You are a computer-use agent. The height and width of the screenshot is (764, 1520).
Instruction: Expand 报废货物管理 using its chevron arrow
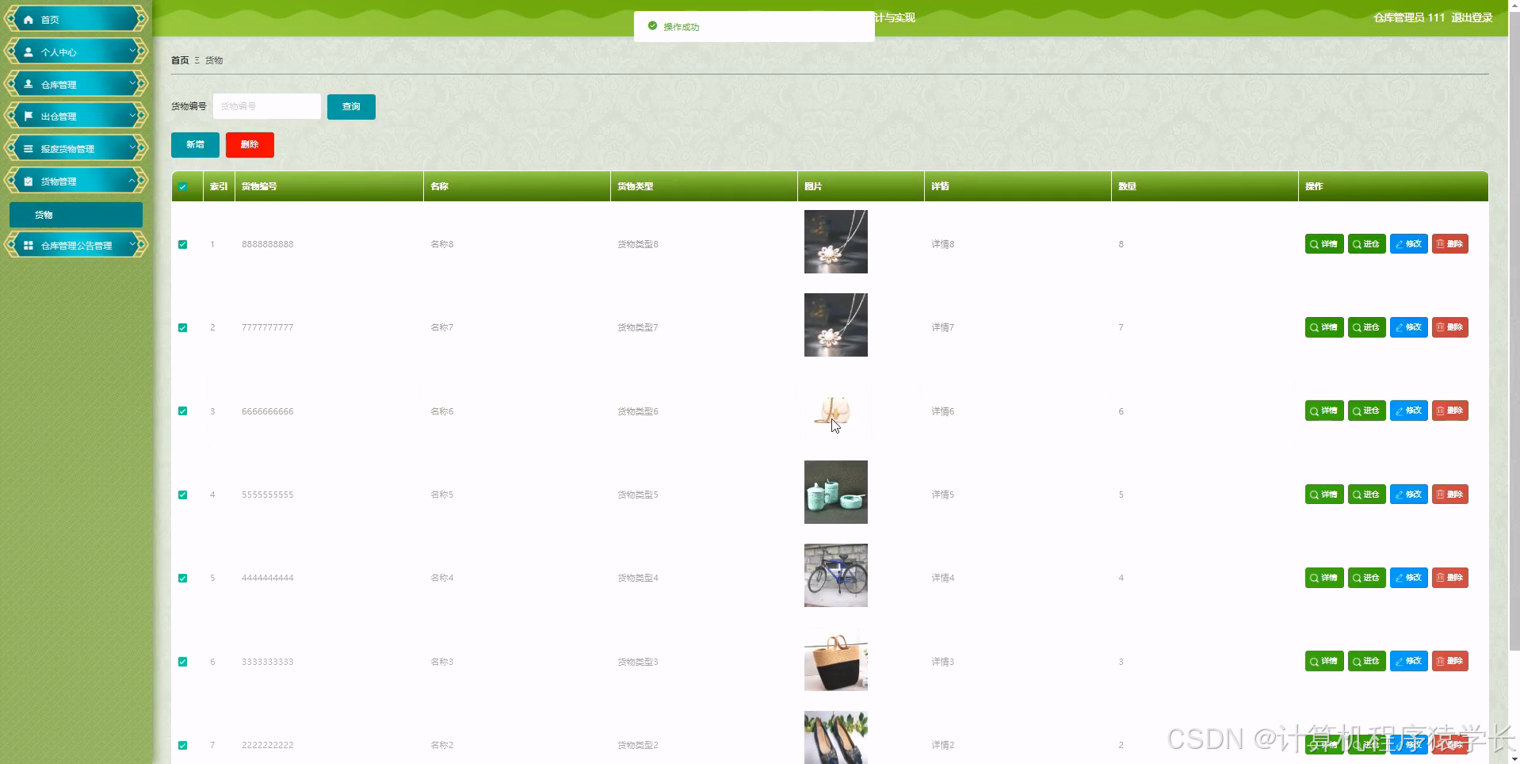(132, 148)
